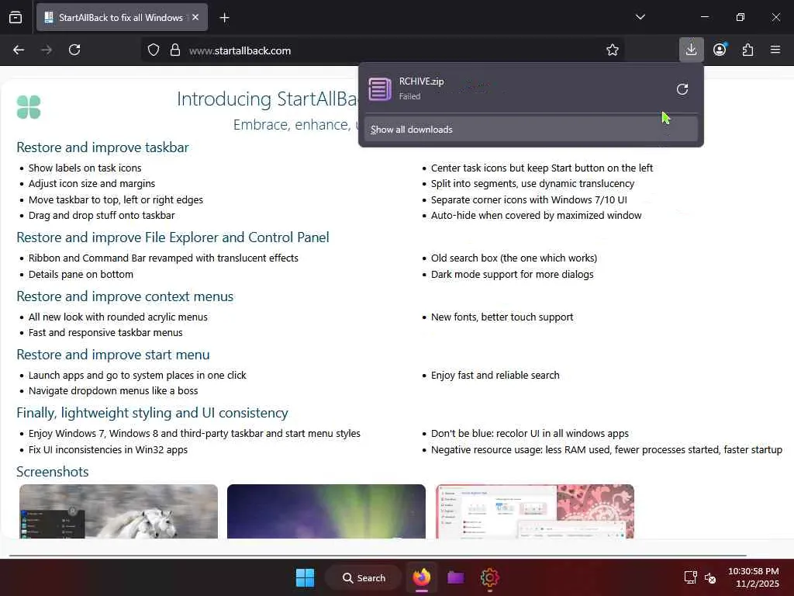The height and width of the screenshot is (596, 794).
Task: Open the white horses screenshot thumbnail
Action: (119, 511)
